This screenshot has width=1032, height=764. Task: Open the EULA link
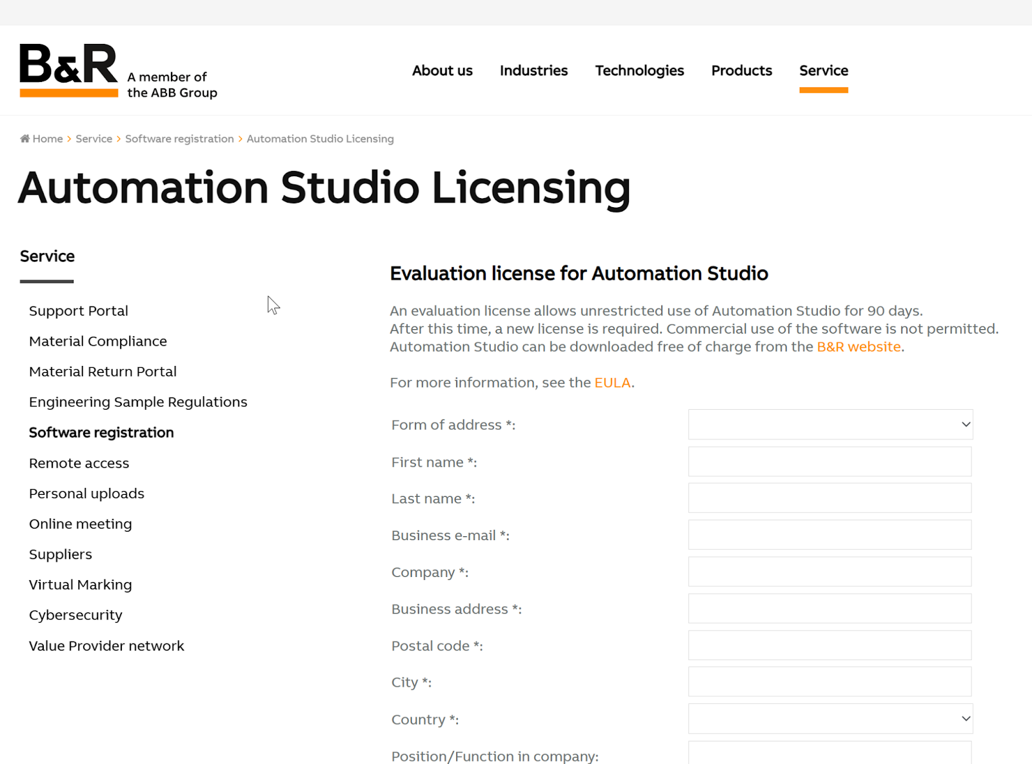pyautogui.click(x=612, y=383)
